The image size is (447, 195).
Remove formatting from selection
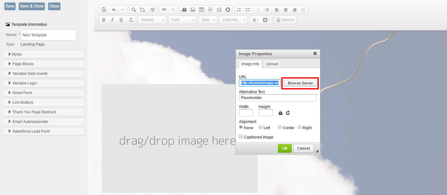pyautogui.click(x=131, y=20)
